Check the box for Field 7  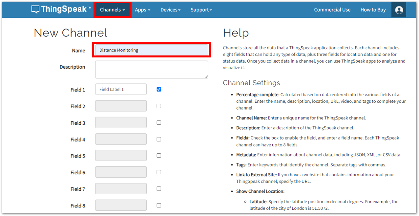pyautogui.click(x=159, y=189)
